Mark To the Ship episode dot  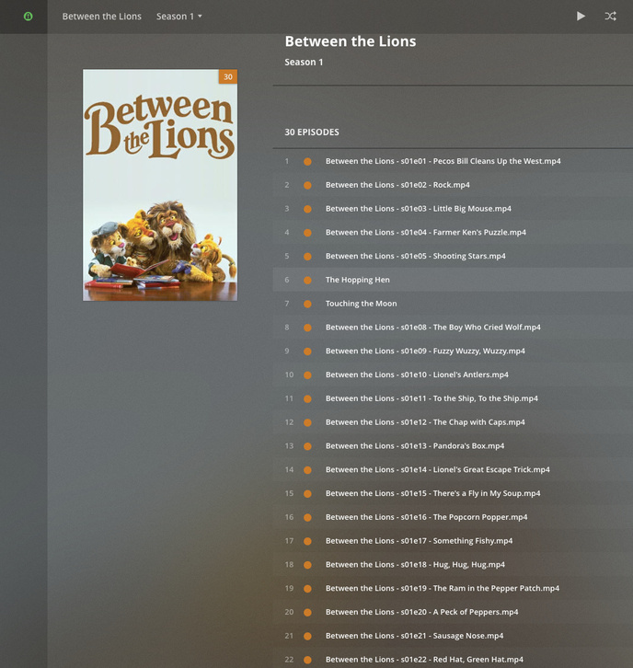(x=307, y=398)
